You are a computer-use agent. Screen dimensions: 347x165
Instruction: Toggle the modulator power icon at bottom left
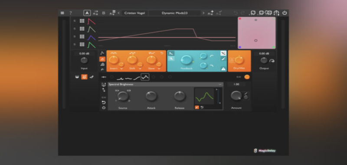(104, 108)
